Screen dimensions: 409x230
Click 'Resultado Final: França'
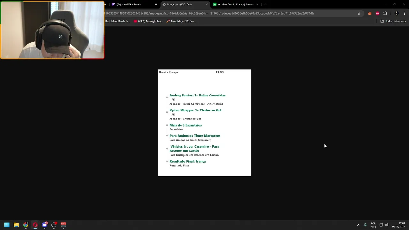tap(188, 161)
